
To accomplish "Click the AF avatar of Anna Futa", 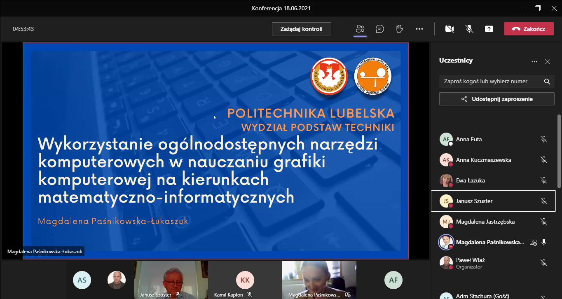I will pos(446,139).
